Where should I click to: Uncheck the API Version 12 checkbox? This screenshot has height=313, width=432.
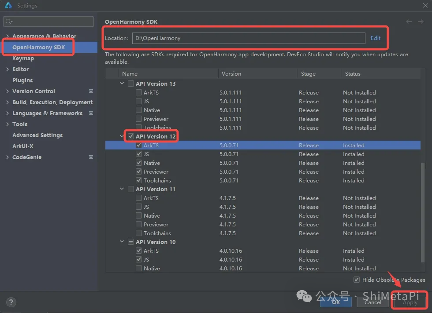(x=131, y=136)
